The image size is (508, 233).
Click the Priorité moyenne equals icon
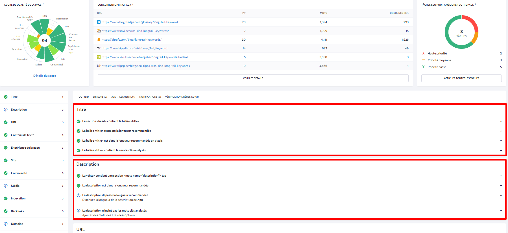coord(423,60)
